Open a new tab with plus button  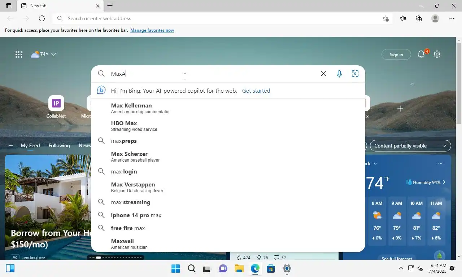(110, 6)
